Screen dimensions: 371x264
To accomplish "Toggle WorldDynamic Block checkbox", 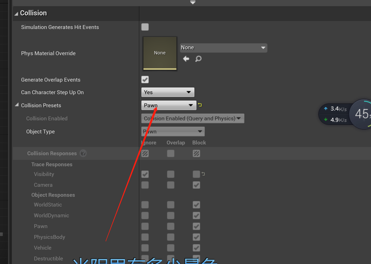I will pyautogui.click(x=196, y=216).
